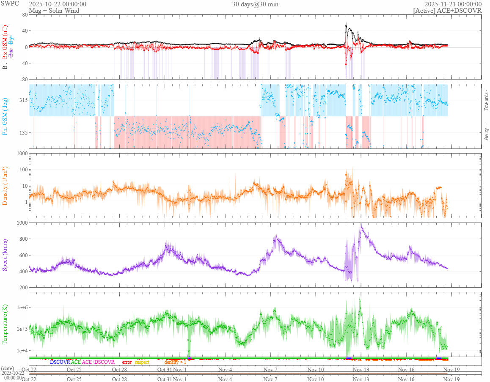Click the start time 2025-10-22 00:00:00 in header
Viewport: 490px width, 382px height.
[58, 4]
